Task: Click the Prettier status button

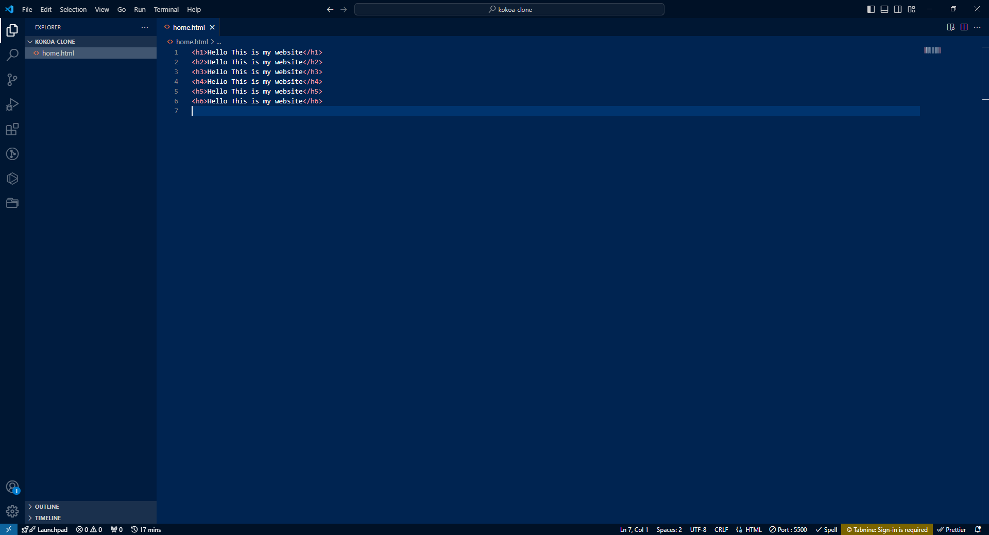Action: click(x=951, y=529)
